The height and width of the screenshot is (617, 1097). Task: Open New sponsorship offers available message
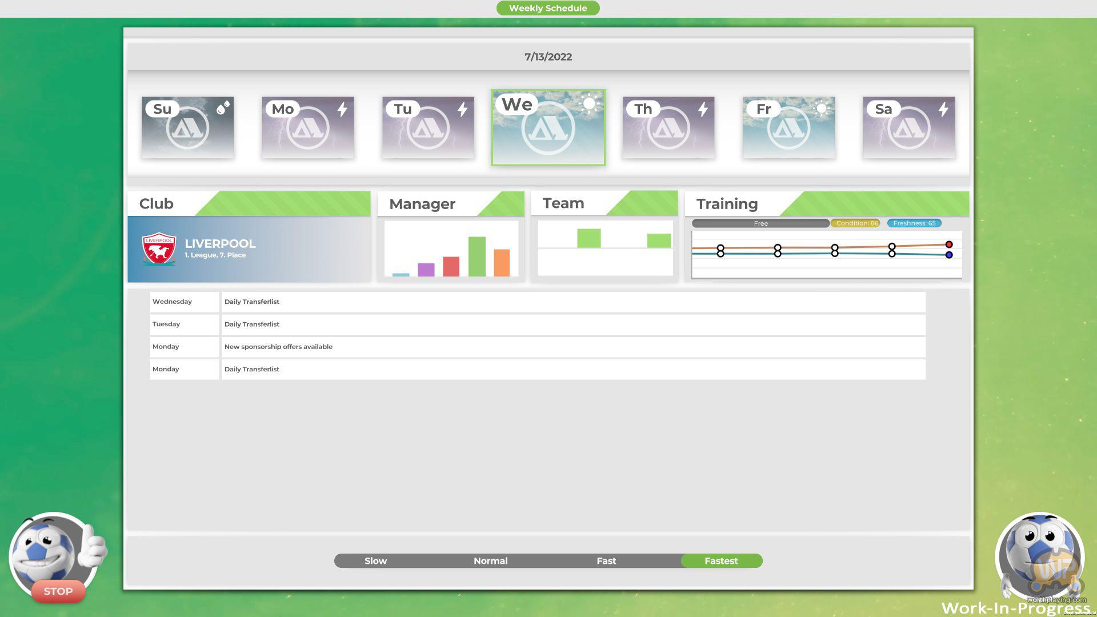pos(278,347)
